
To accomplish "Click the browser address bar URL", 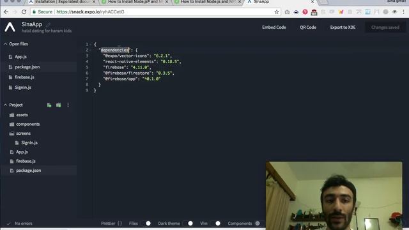I will click(x=90, y=11).
